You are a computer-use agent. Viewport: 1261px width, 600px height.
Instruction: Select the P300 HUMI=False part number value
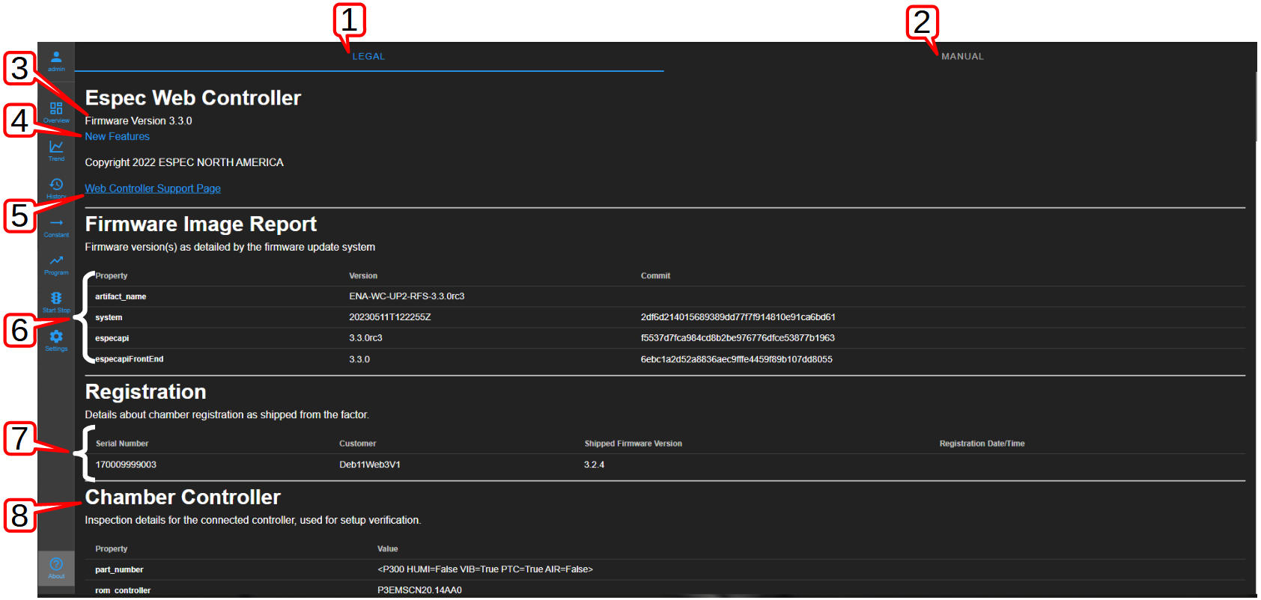click(x=485, y=569)
